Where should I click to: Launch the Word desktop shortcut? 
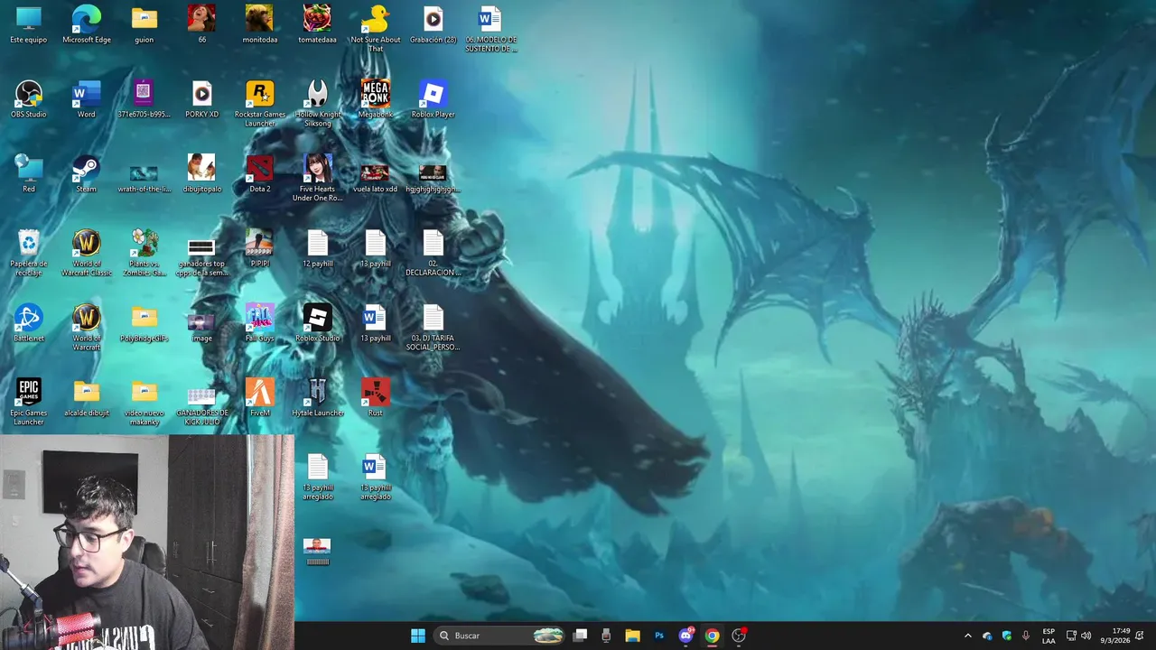(87, 100)
